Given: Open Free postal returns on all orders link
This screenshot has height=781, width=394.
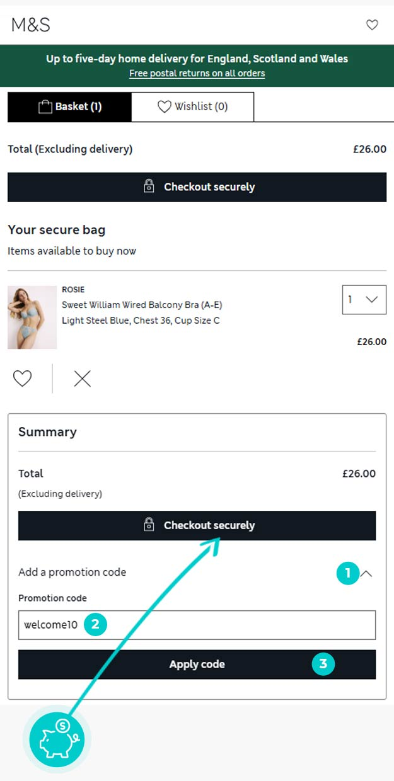Looking at the screenshot, I should coord(197,74).
